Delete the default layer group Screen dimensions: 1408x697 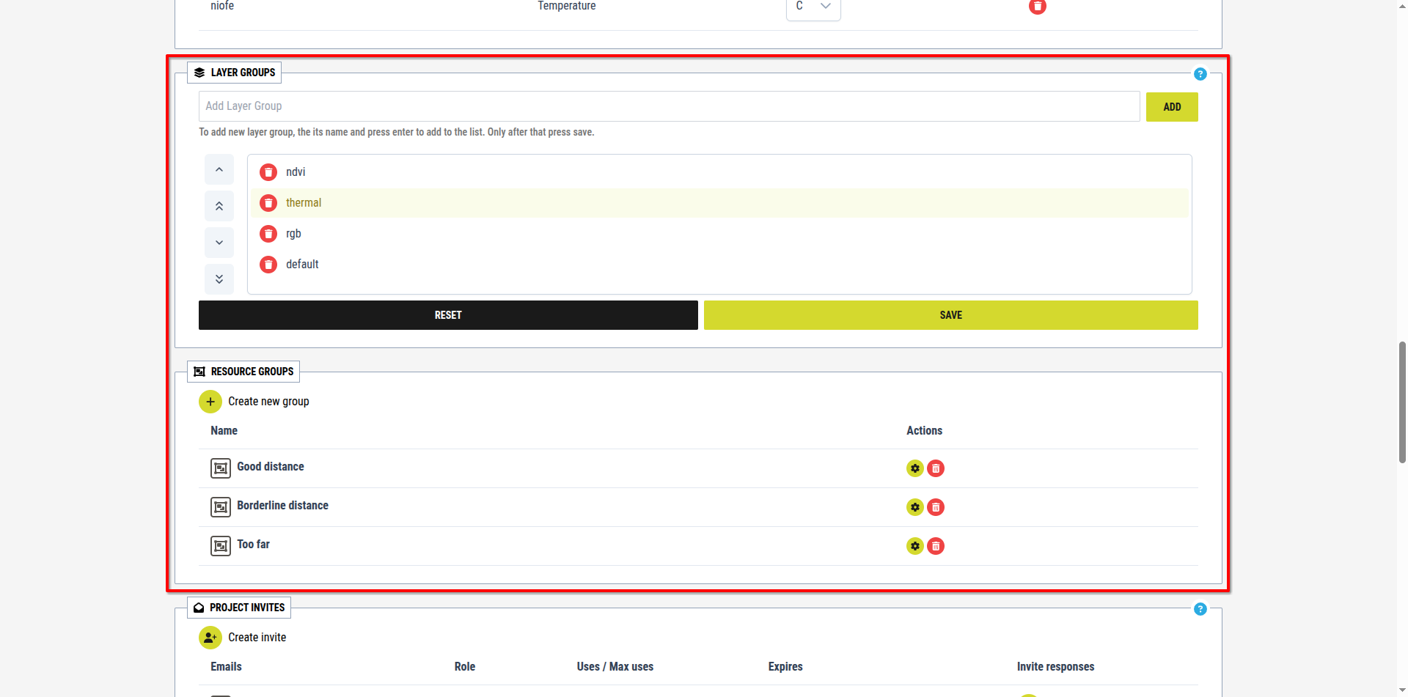pos(268,265)
